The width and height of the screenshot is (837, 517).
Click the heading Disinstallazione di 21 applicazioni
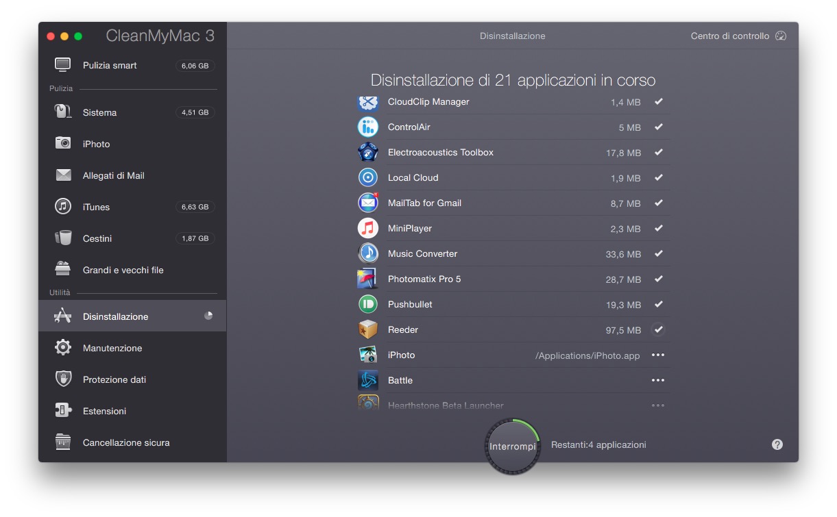pos(513,79)
